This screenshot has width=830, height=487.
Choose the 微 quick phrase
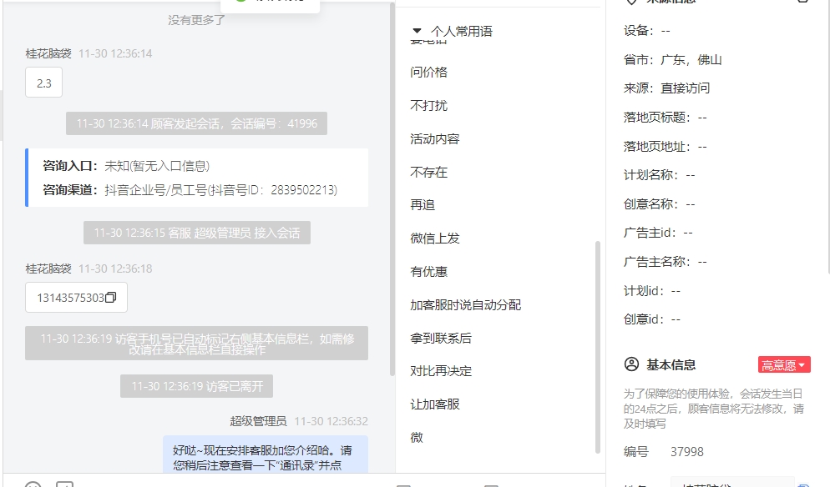(417, 438)
